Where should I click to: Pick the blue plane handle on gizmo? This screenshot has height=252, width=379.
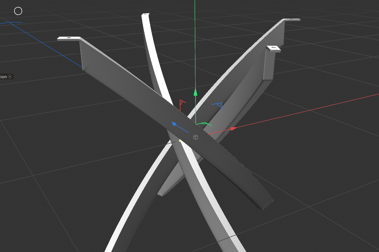(x=217, y=105)
